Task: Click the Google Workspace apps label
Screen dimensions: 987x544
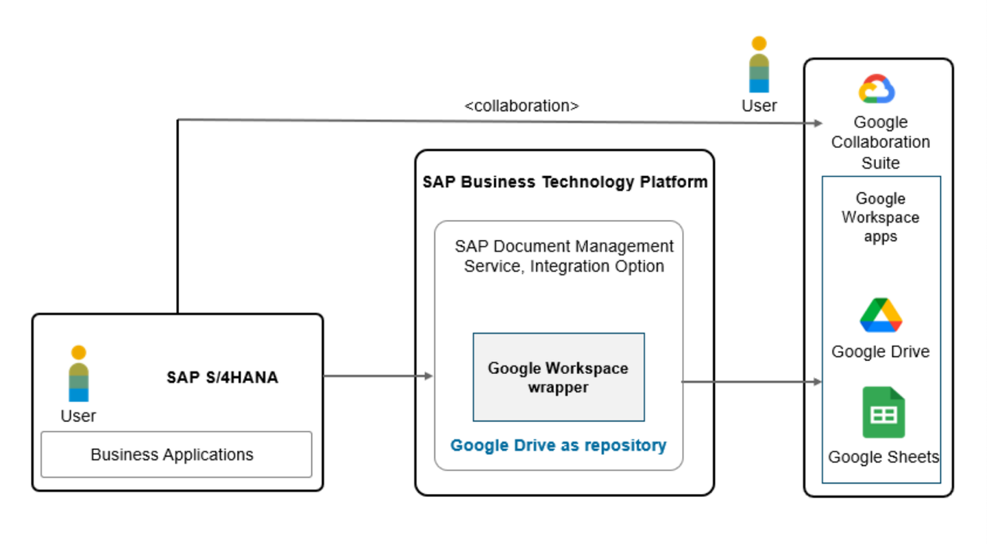Action: (881, 217)
